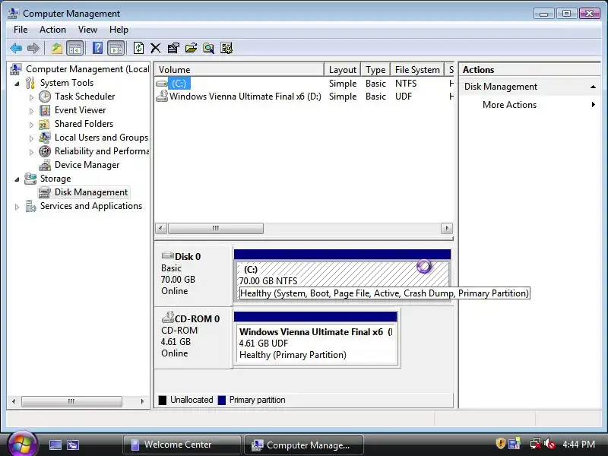Click Computer Management taskbar button
Screen dimensions: 608x456
303,445
